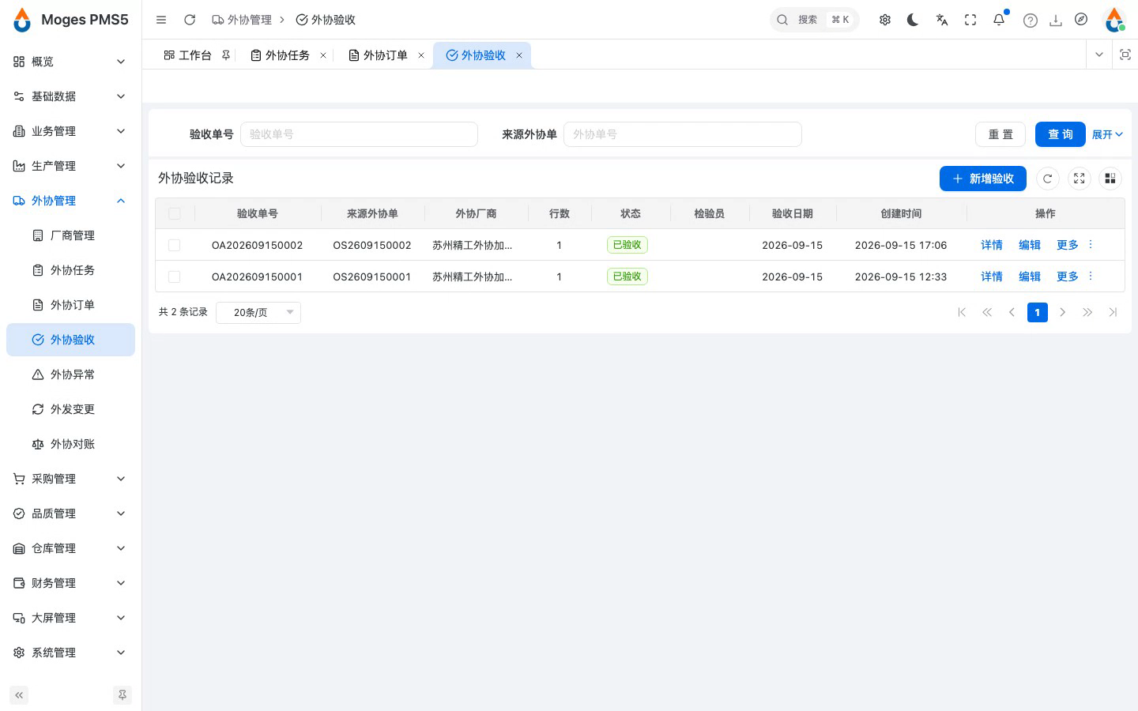Open 外协对账 in the sidebar
This screenshot has height=711, width=1138.
point(70,444)
